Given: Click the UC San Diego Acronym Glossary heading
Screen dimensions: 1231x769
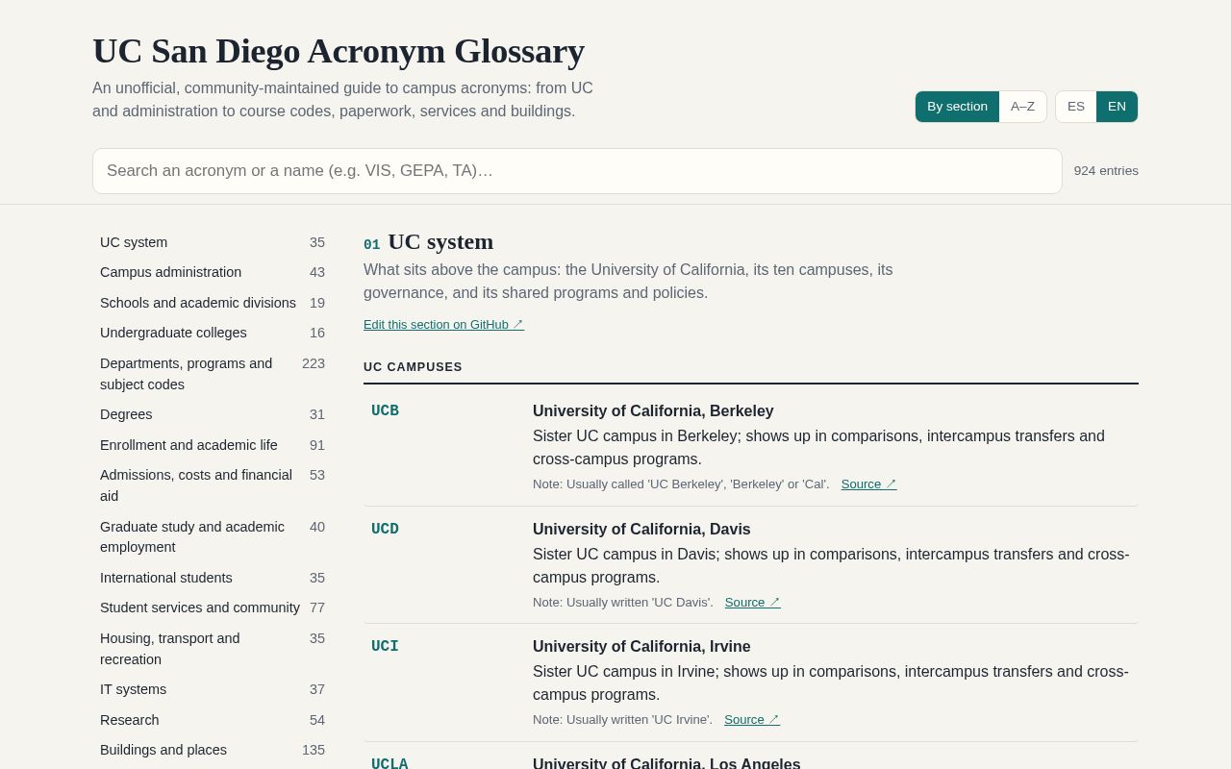Looking at the screenshot, I should click(339, 51).
